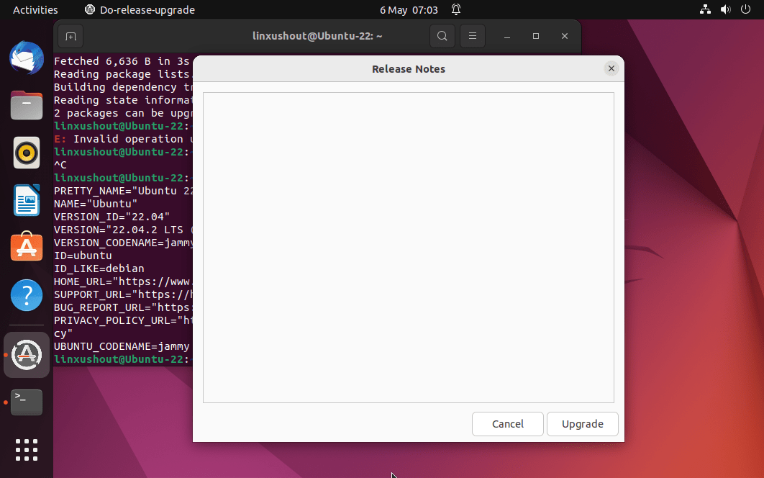Click the "E: Invalid operation" error line in the terminal
764x478 pixels.
tap(123, 139)
